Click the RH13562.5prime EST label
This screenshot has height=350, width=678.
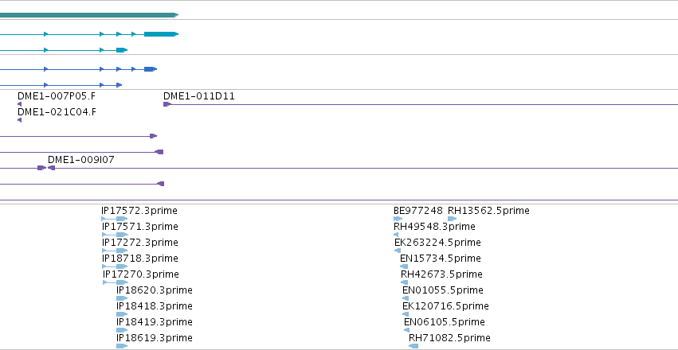tap(488, 211)
